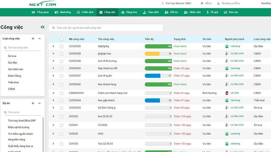Check the box for task CV000048
271x152 pixels.
pyautogui.click(x=62, y=61)
